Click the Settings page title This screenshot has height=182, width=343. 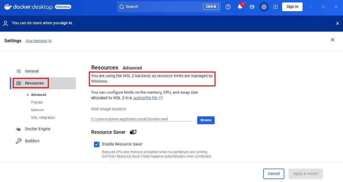coord(13,41)
